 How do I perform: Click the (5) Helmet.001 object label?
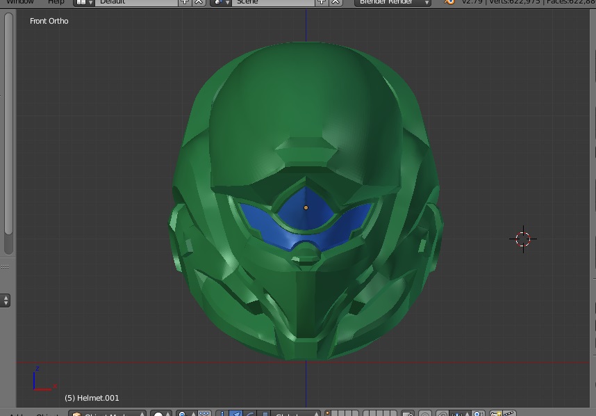click(92, 398)
